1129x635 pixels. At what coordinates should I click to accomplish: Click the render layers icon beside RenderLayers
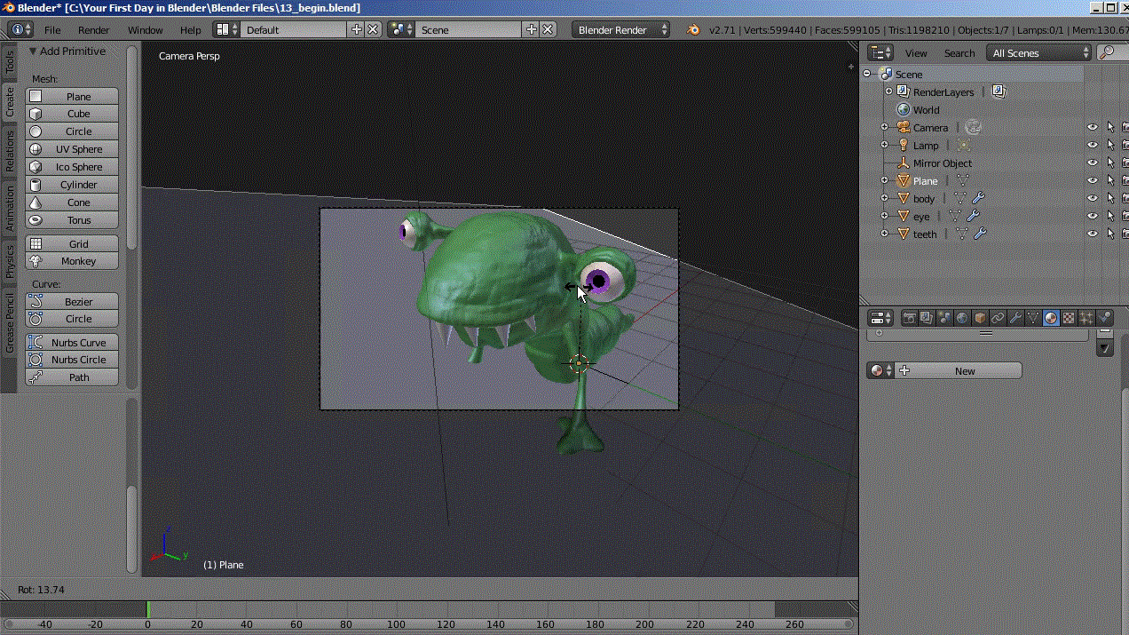(x=999, y=91)
